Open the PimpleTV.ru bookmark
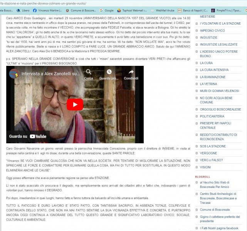The height and width of the screenshot is (231, 247). tap(226, 10)
